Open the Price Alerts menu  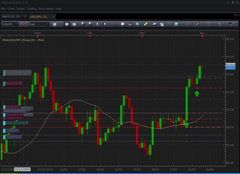pos(46,9)
